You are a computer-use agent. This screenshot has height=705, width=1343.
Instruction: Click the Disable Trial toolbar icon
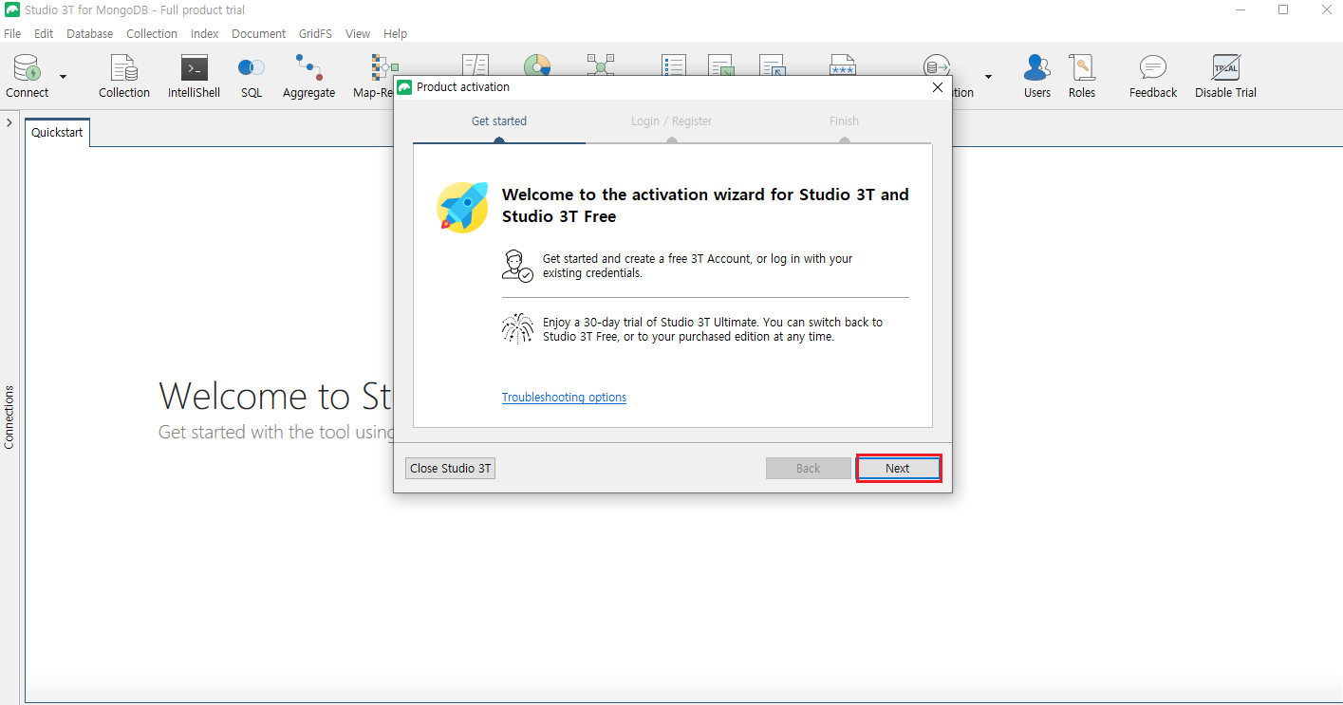tap(1225, 76)
